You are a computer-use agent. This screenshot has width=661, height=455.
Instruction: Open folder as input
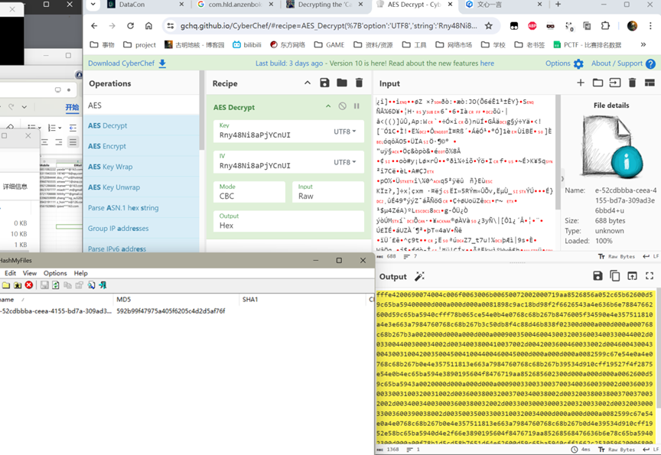(598, 83)
